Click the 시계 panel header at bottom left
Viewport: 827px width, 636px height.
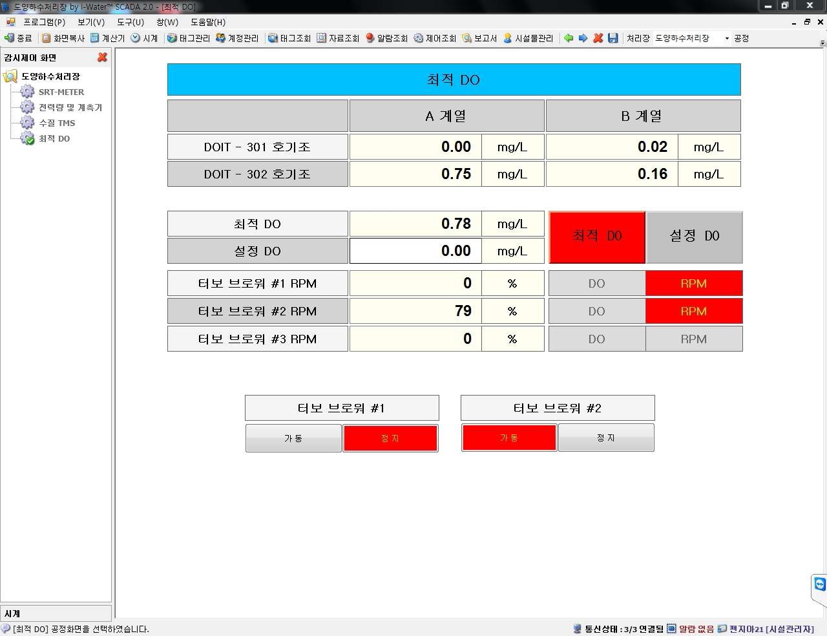coord(56,613)
